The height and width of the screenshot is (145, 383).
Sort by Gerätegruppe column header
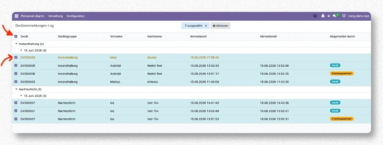67,37
